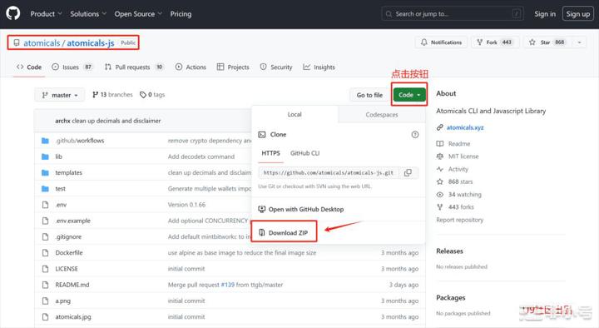Click the search magnifier icon
This screenshot has height=328, width=599.
pyautogui.click(x=389, y=14)
